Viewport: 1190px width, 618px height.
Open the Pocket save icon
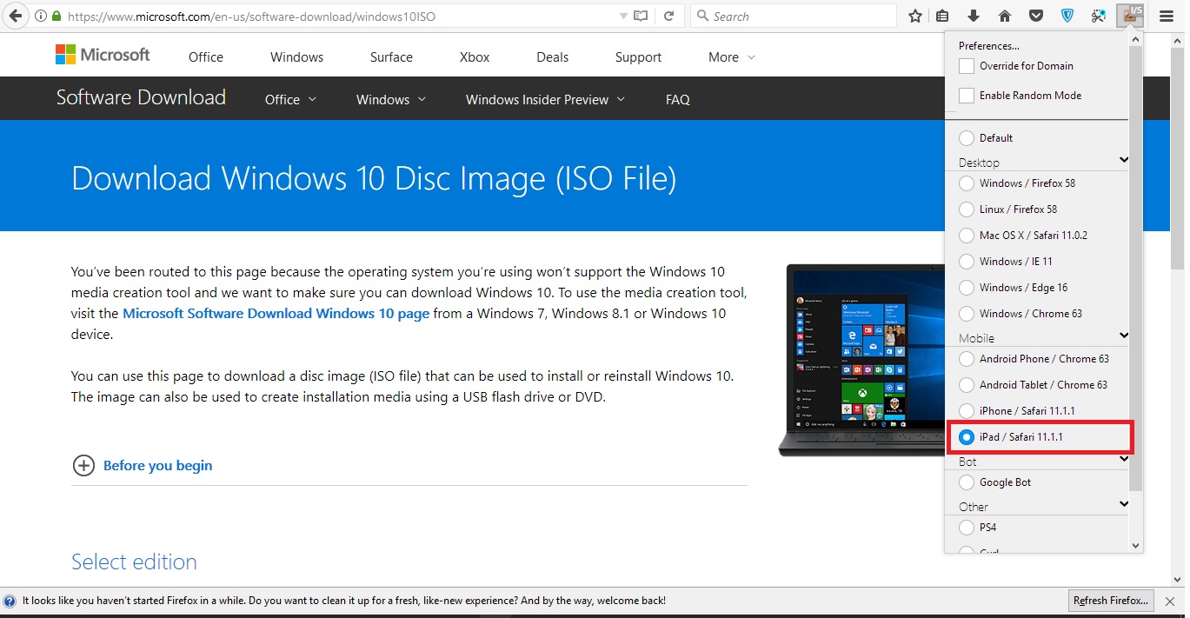(1036, 15)
